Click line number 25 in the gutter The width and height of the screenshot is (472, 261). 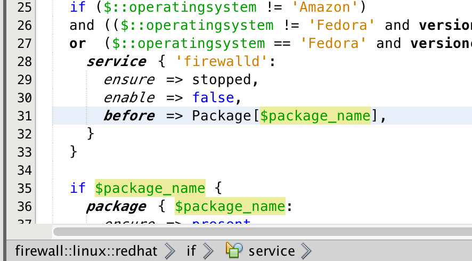pos(25,7)
